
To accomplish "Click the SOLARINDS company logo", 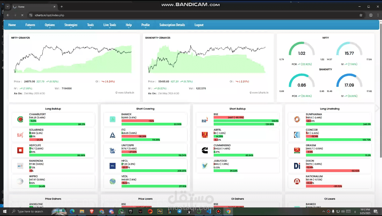I will click(20, 135).
